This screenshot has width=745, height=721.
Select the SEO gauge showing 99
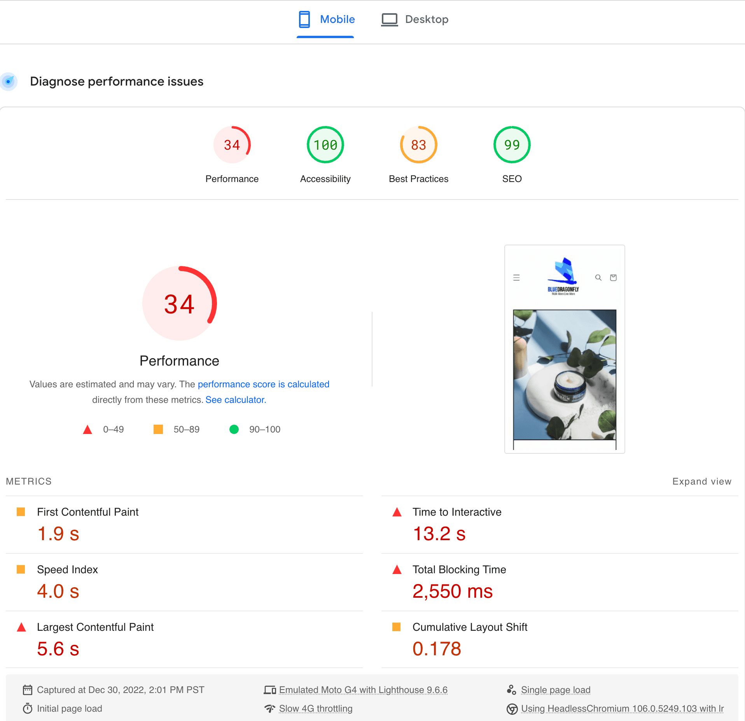[512, 144]
